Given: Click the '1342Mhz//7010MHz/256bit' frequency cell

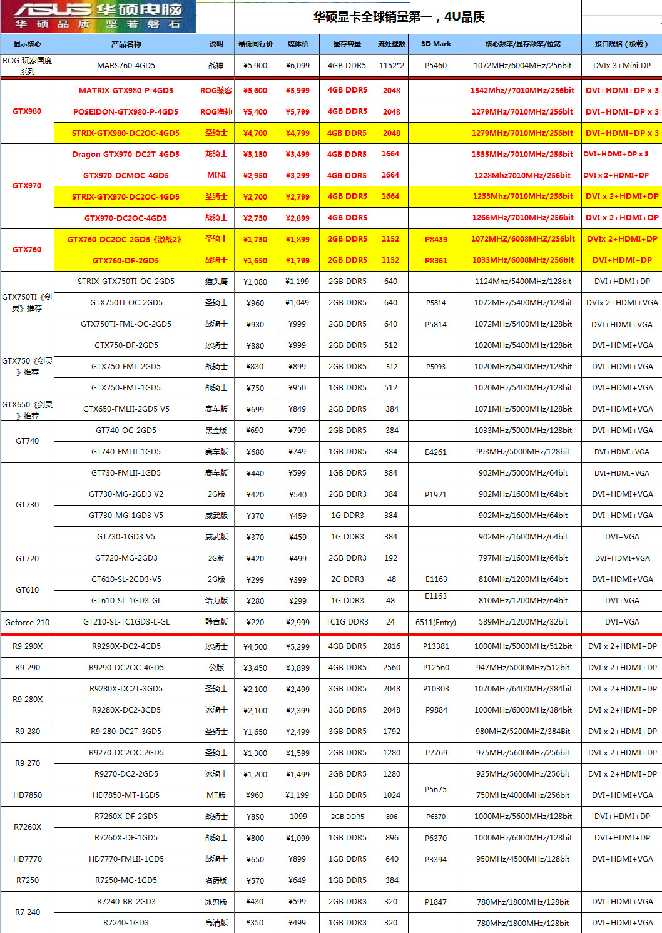Looking at the screenshot, I should pyautogui.click(x=522, y=91).
